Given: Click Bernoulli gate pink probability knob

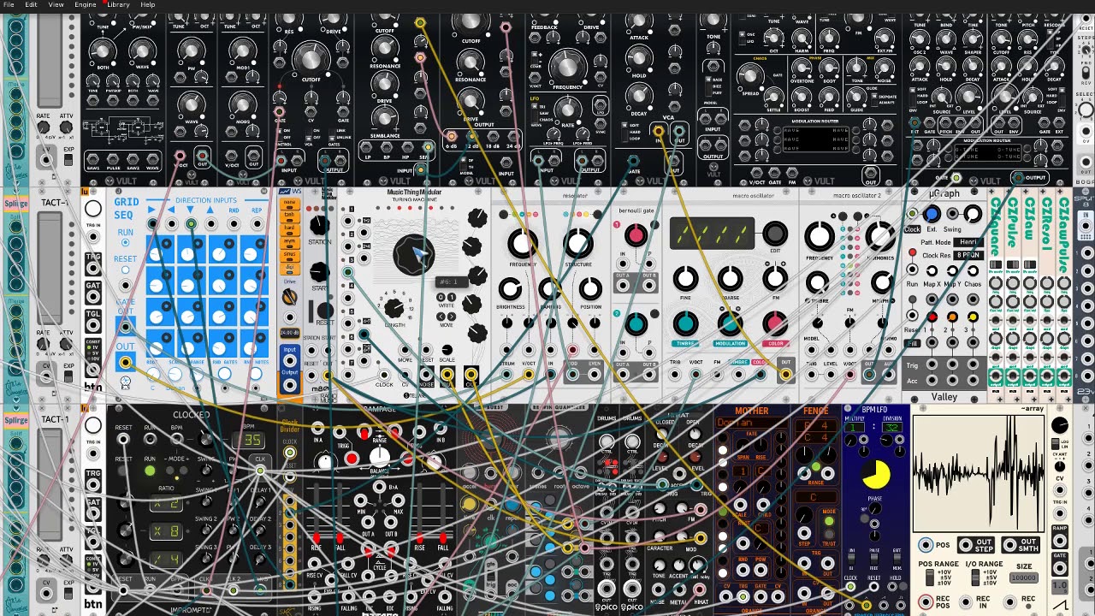Looking at the screenshot, I should pos(636,235).
